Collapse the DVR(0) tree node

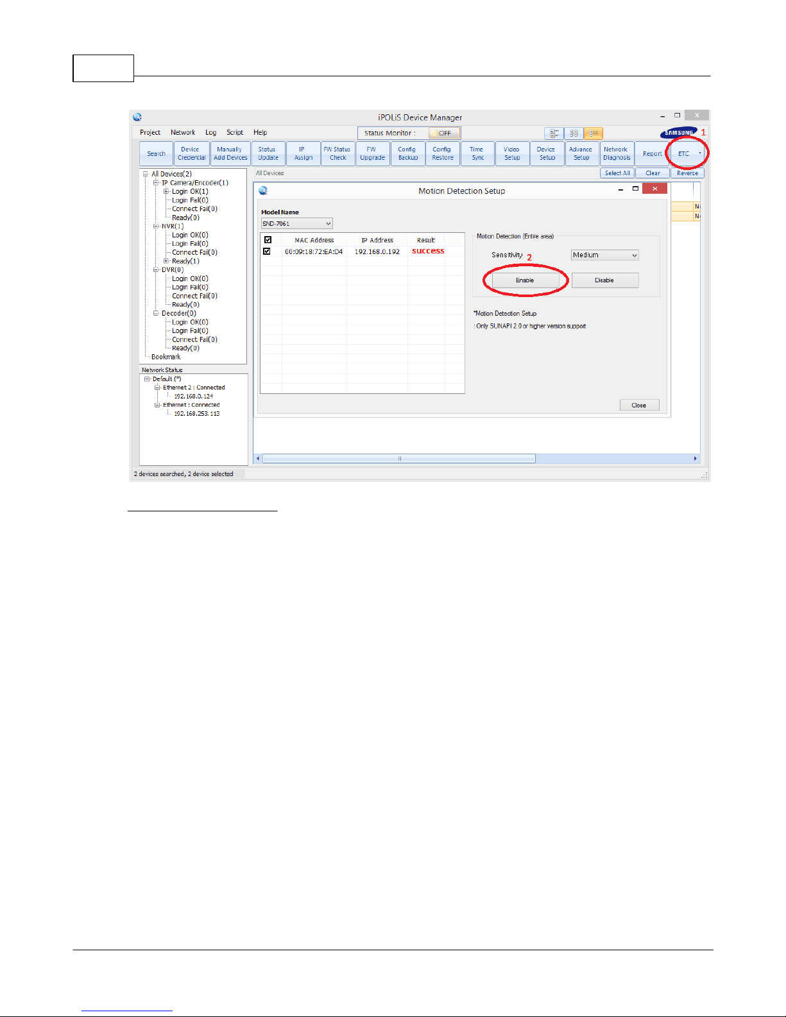156,270
